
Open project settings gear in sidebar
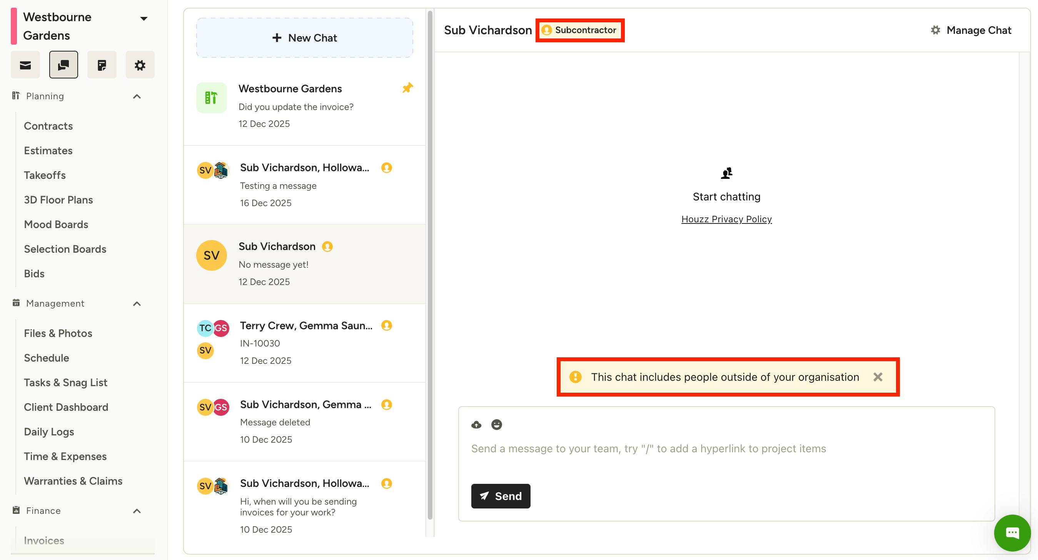pos(140,65)
